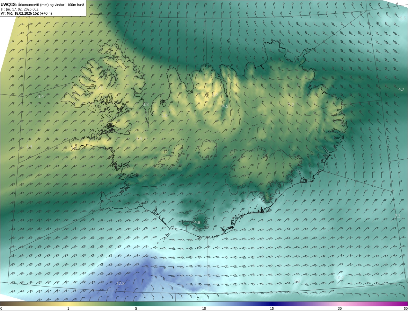Click the "0" tick label on the color scale
408x311 pixels.
click(x=1, y=308)
